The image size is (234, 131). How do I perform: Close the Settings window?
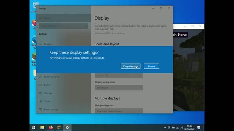tap(169, 8)
